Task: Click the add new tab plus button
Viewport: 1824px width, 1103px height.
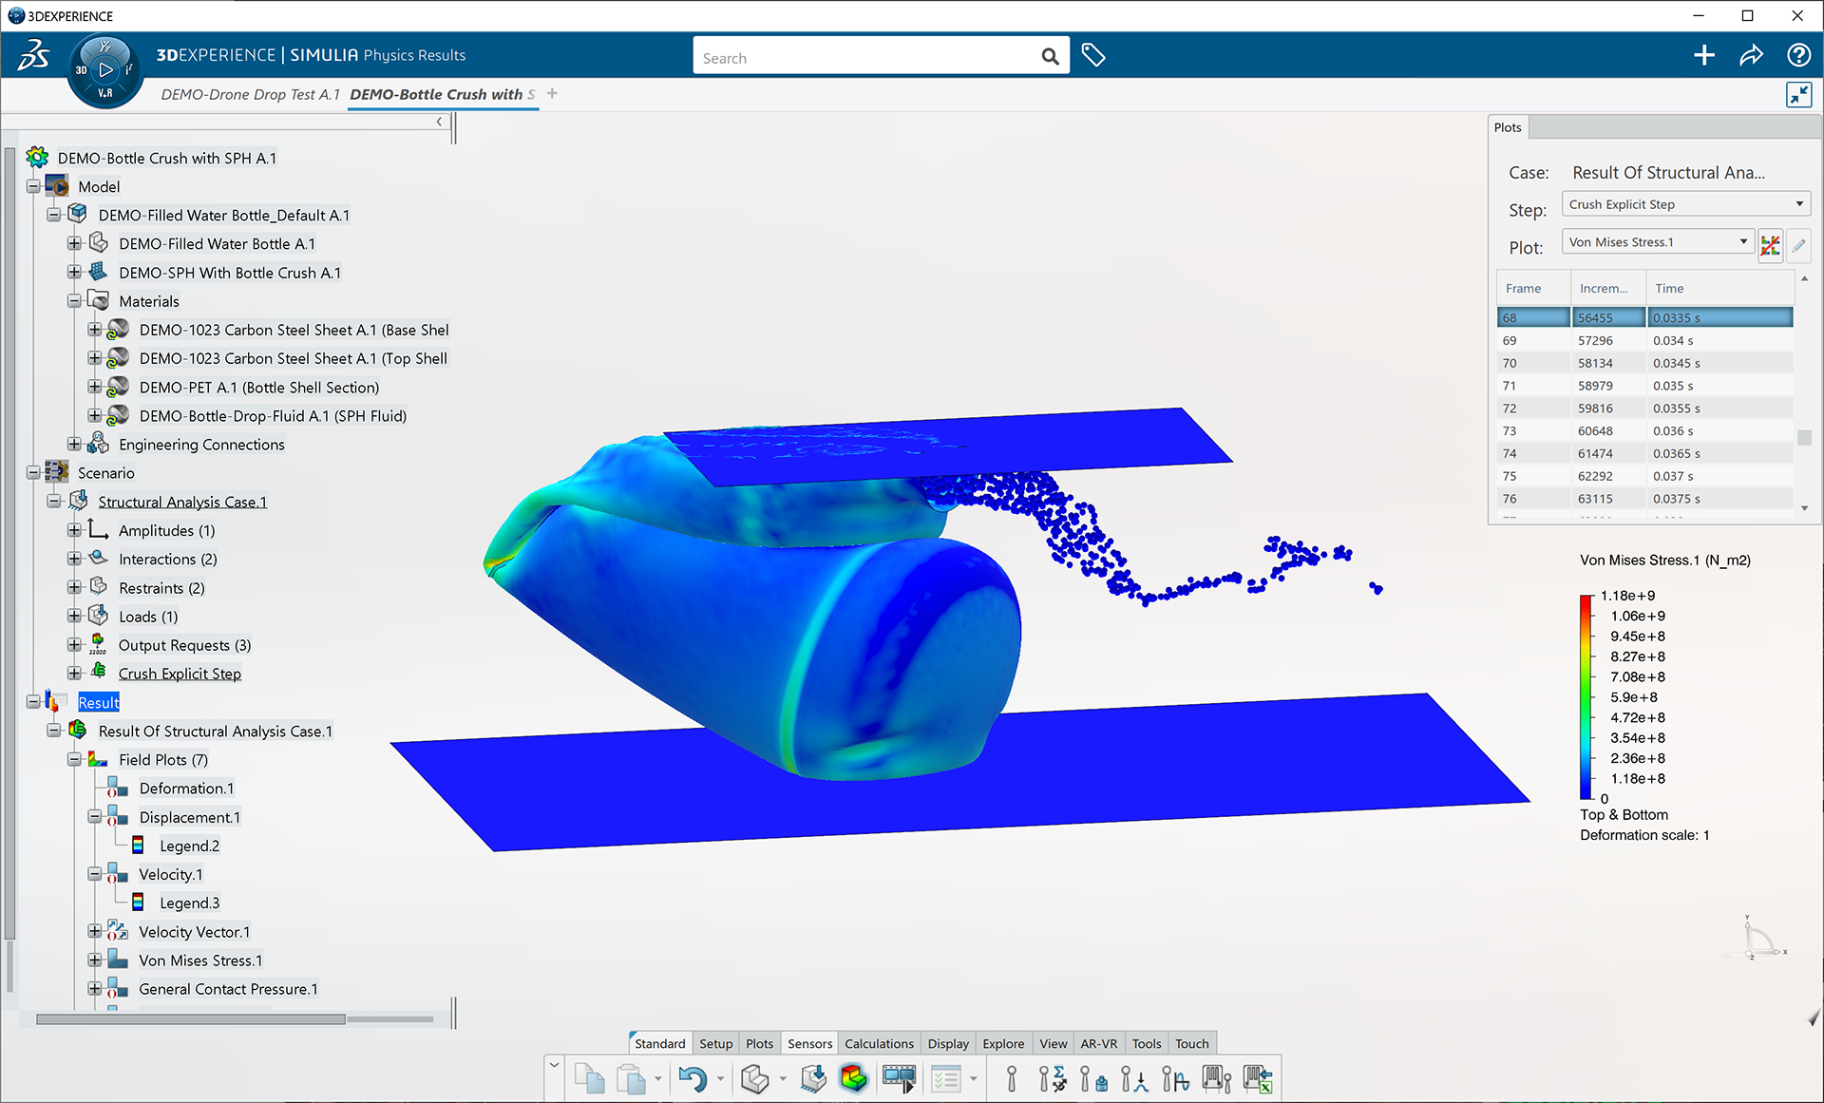Action: click(552, 93)
